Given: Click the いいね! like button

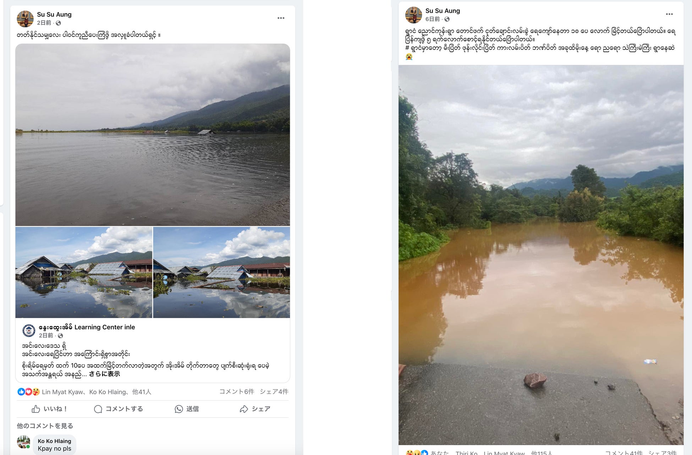Looking at the screenshot, I should point(49,409).
